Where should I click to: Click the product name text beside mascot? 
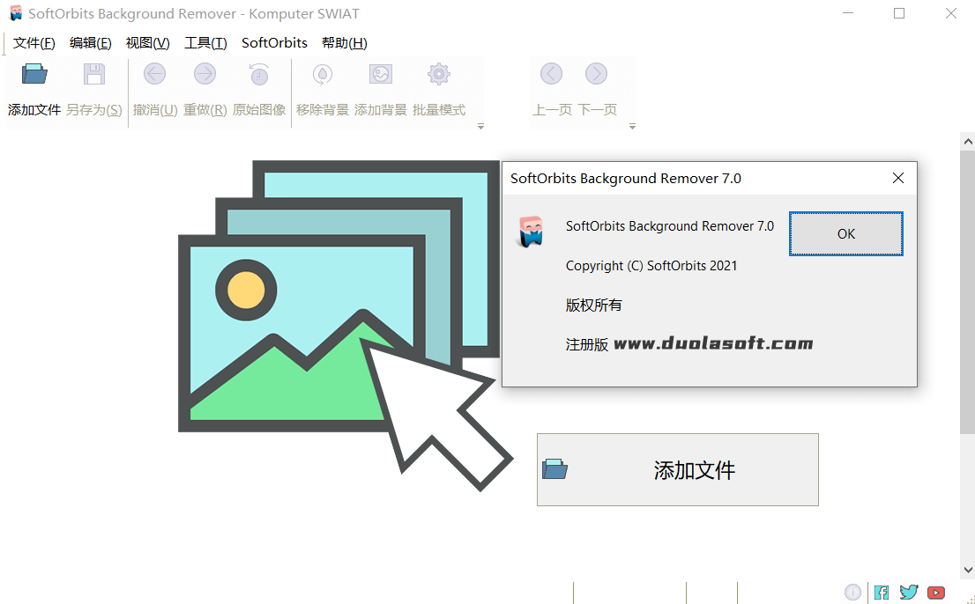click(x=670, y=226)
